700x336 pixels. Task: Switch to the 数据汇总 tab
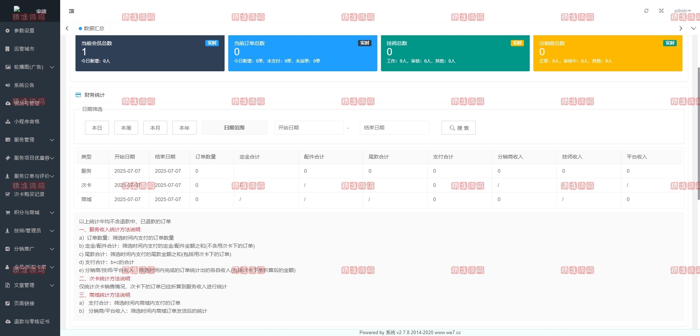pyautogui.click(x=92, y=28)
